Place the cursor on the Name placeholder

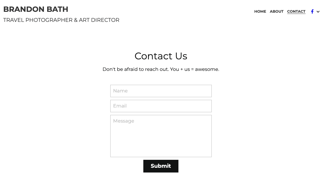click(x=120, y=91)
